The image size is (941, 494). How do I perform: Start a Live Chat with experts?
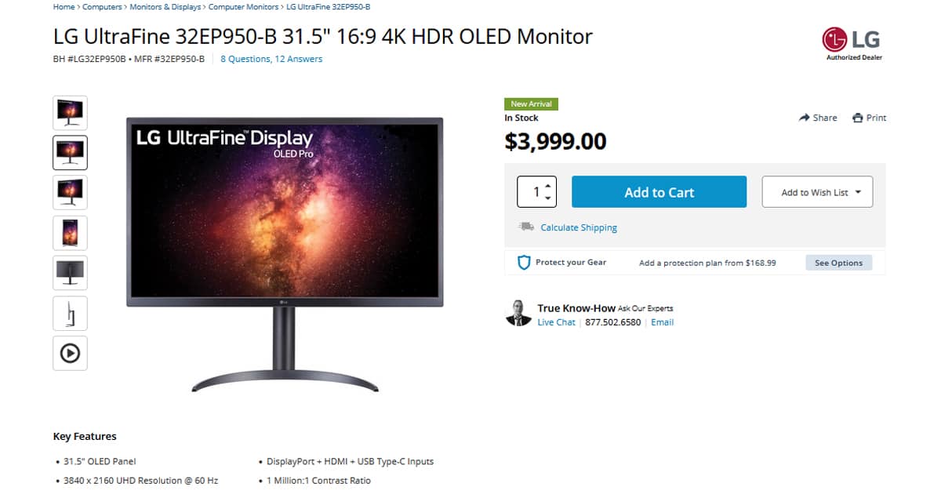[x=556, y=322]
